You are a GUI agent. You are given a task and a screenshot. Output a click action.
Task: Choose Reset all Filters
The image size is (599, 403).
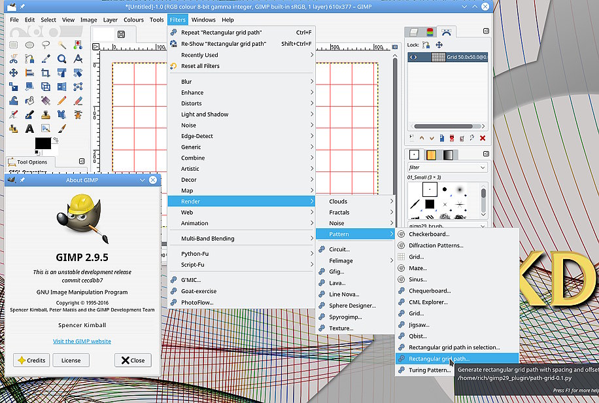pos(241,66)
